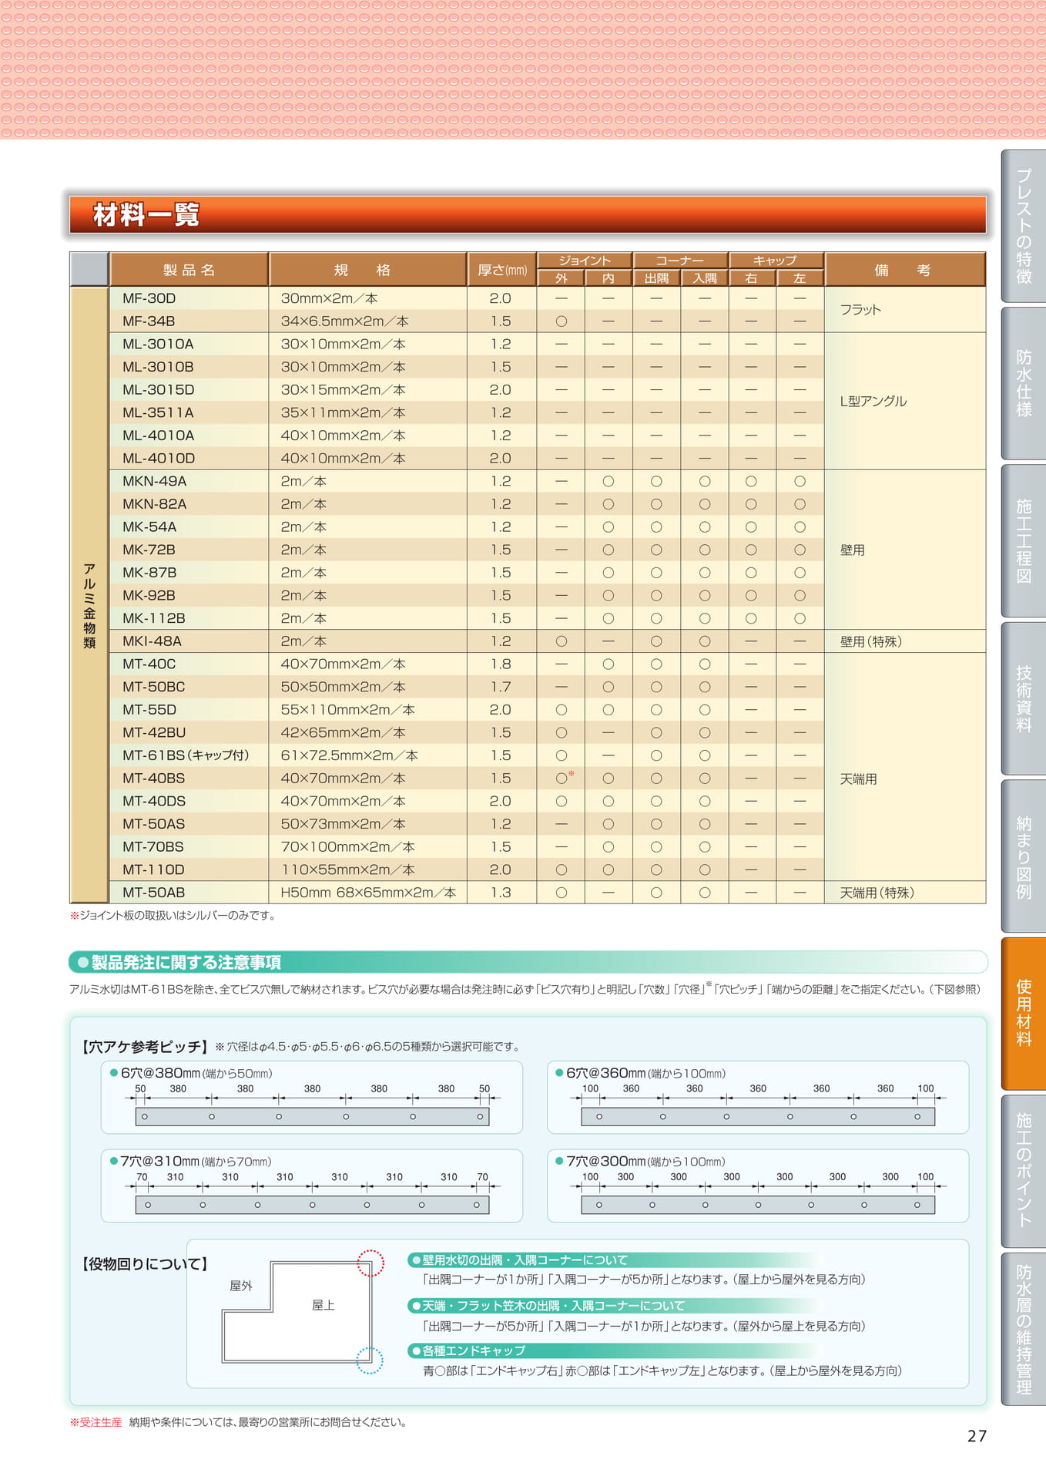The width and height of the screenshot is (1046, 1480).
Task: Select the orange 使用材料 side tab
Action: [1024, 1014]
